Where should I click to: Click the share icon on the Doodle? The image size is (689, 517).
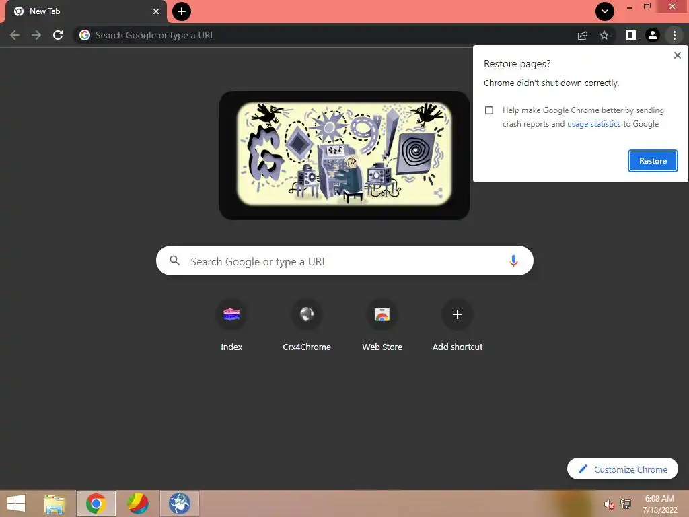438,193
